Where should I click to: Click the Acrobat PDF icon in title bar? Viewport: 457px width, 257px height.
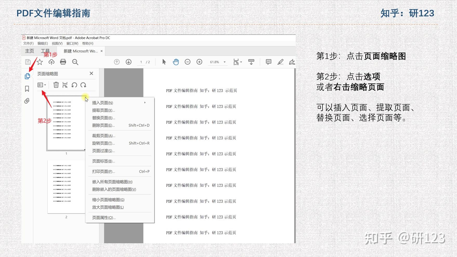pyautogui.click(x=24, y=38)
